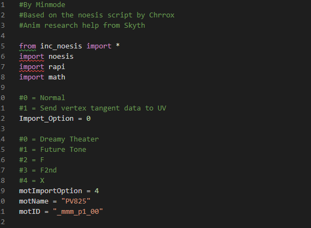The height and width of the screenshot is (228, 311).
Task: Click the asterisk after import
Action: 118,45
